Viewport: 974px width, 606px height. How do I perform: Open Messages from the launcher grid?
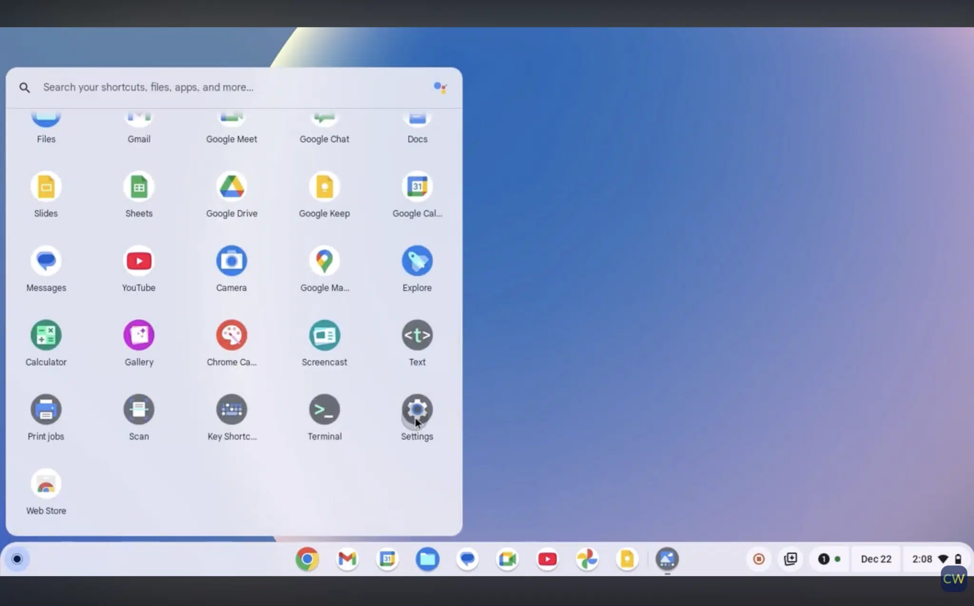click(x=46, y=269)
